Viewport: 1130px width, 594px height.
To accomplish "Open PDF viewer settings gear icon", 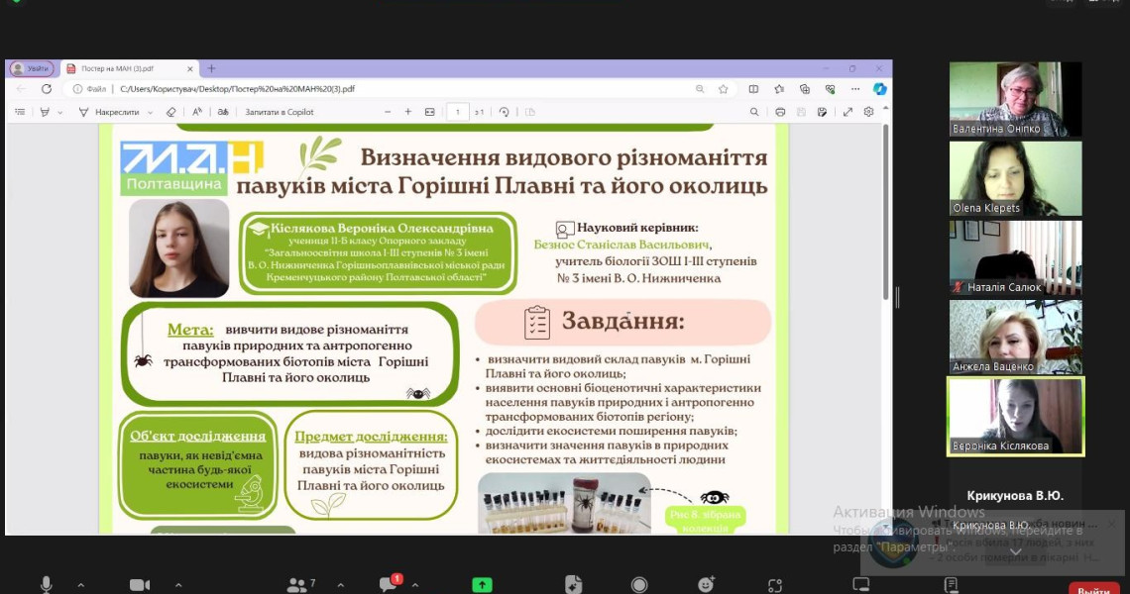I will (x=868, y=112).
